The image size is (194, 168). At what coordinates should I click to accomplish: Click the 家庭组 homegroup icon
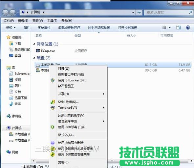9,116
